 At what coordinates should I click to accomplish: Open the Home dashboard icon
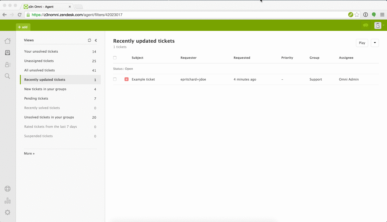pos(8,41)
